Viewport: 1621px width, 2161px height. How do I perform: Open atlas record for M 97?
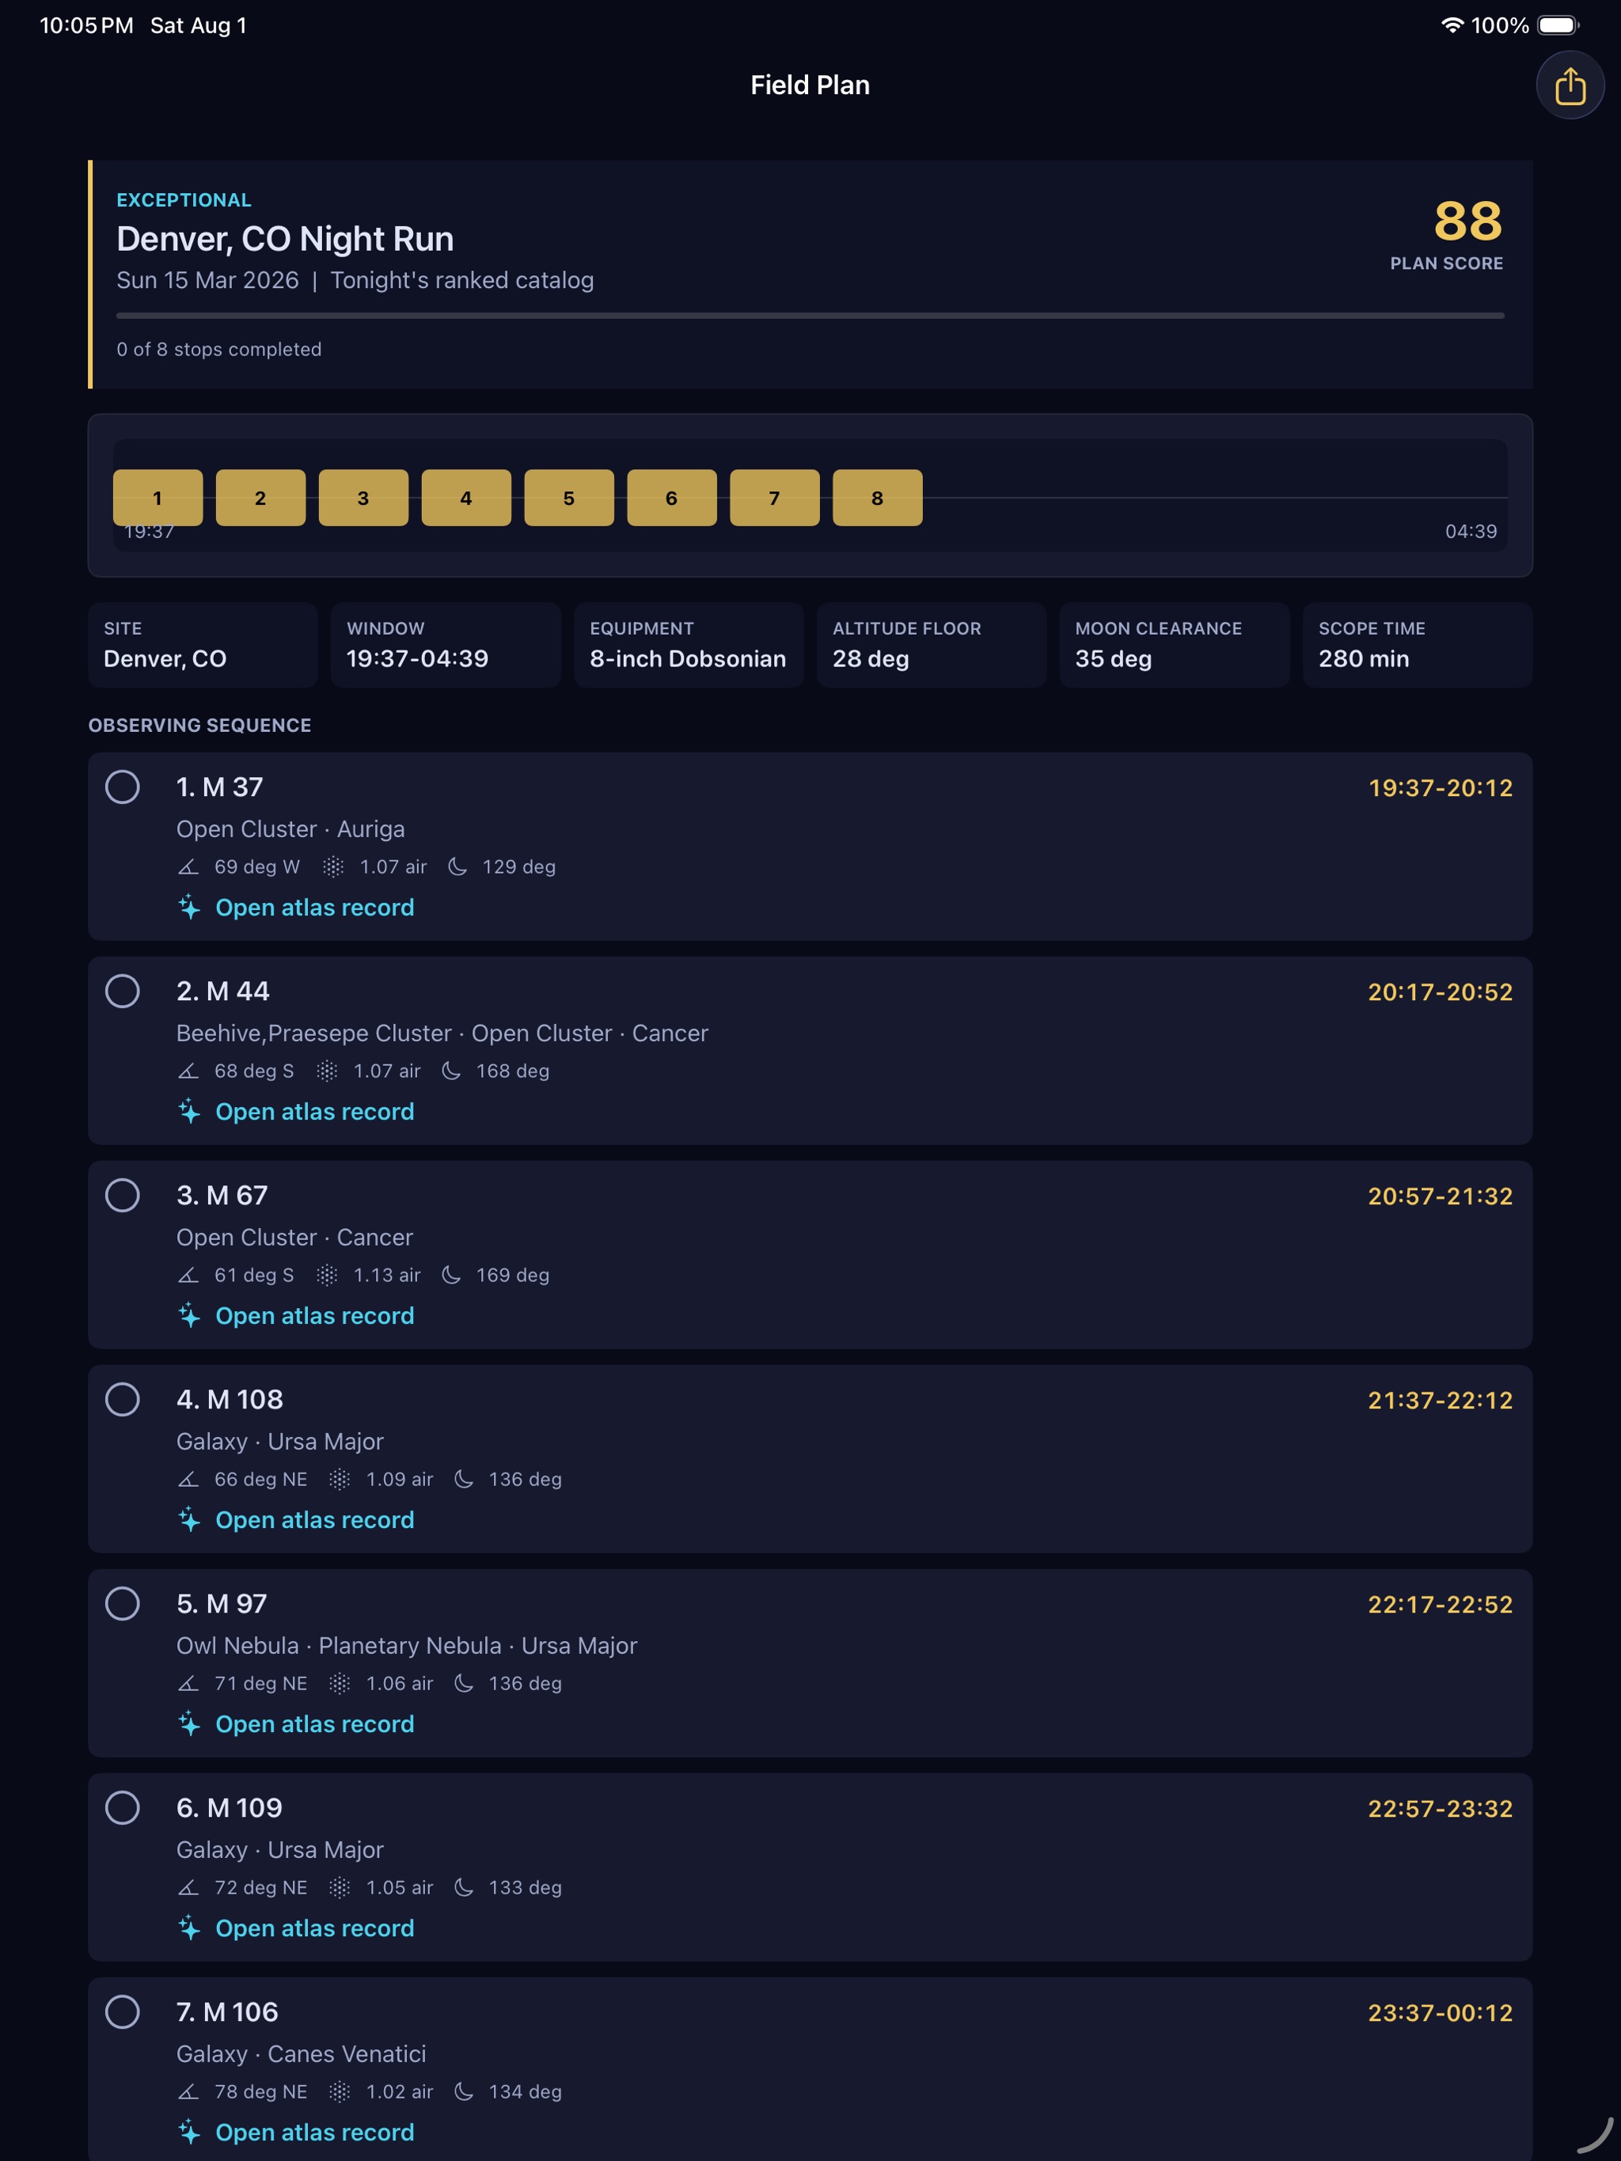296,1724
